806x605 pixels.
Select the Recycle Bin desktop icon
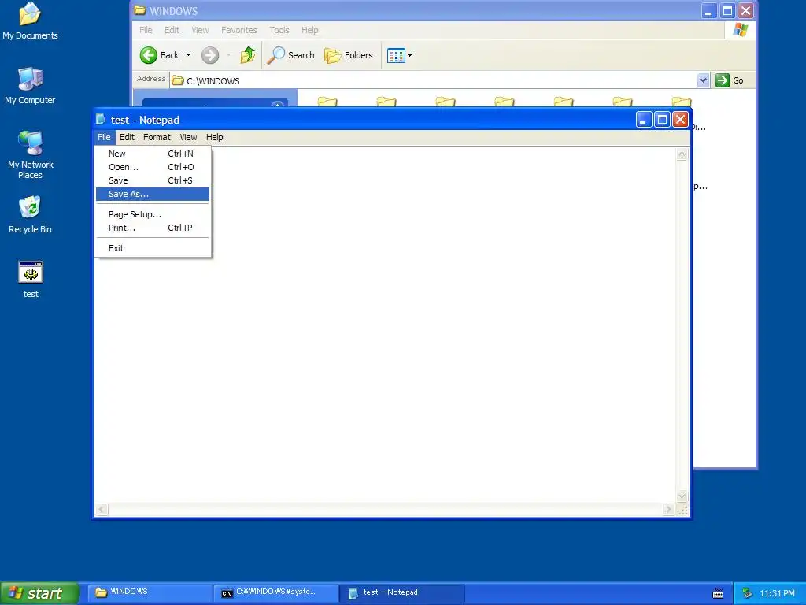(30, 214)
